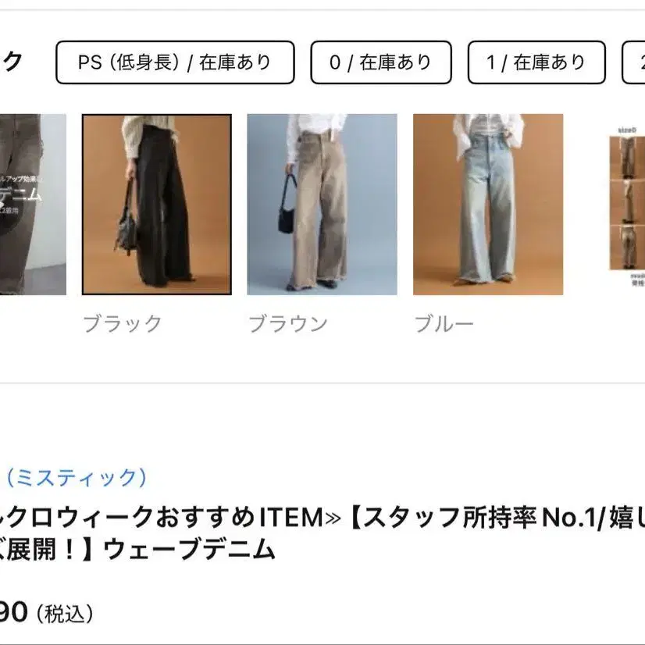This screenshot has height=645, width=645.
Task: Click the selected color heading ending in ク
Action: click(x=11, y=62)
